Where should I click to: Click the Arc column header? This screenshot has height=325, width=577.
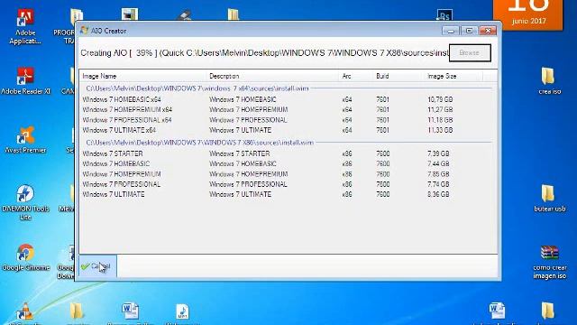pos(355,76)
